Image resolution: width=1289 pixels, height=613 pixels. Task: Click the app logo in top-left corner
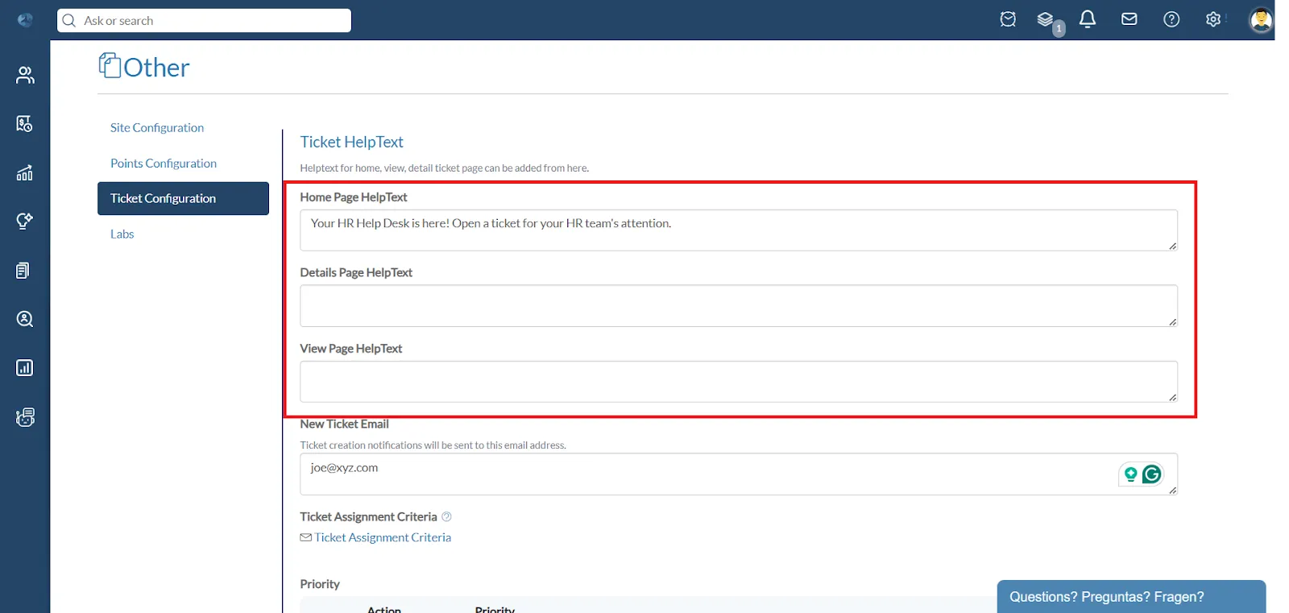tap(25, 20)
